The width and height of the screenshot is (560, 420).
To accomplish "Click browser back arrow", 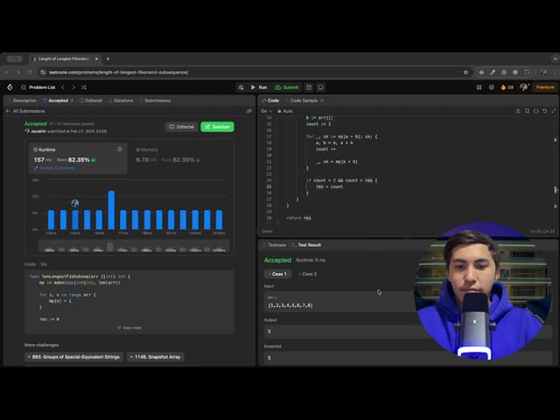I will 7,72.
